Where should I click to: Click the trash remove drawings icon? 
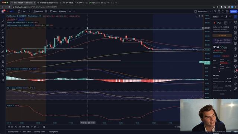3,80
